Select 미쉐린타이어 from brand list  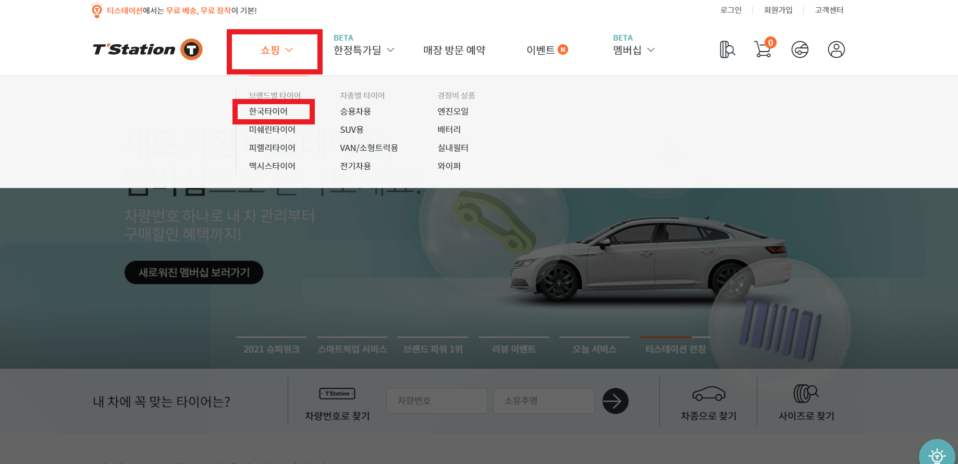[x=272, y=130]
